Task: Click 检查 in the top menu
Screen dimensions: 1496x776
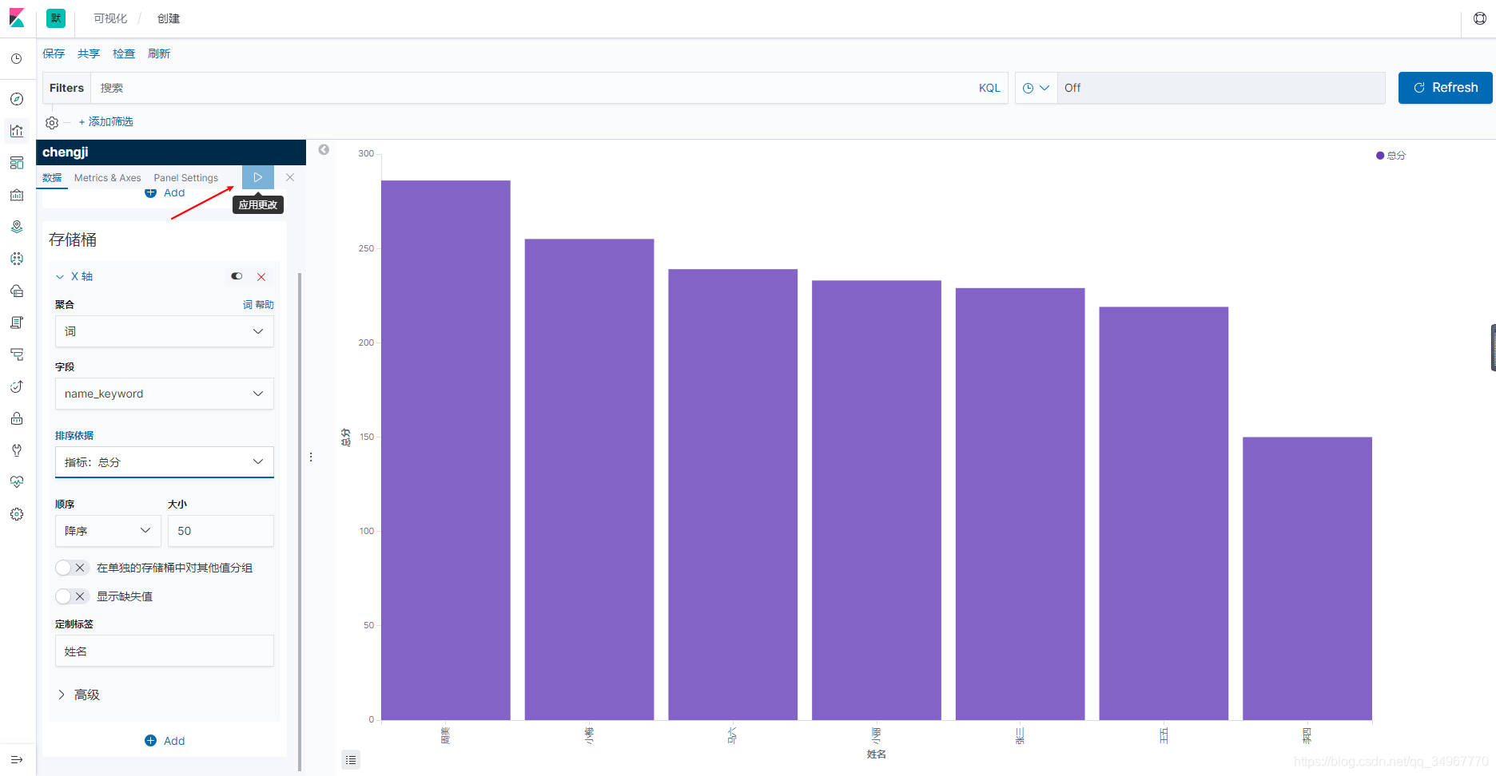Action: tap(124, 53)
